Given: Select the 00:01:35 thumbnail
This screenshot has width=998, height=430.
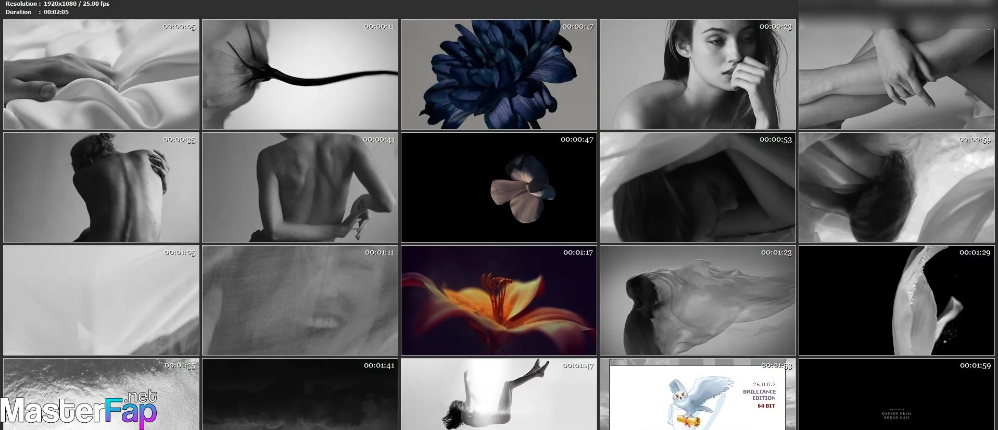Looking at the screenshot, I should [x=101, y=394].
